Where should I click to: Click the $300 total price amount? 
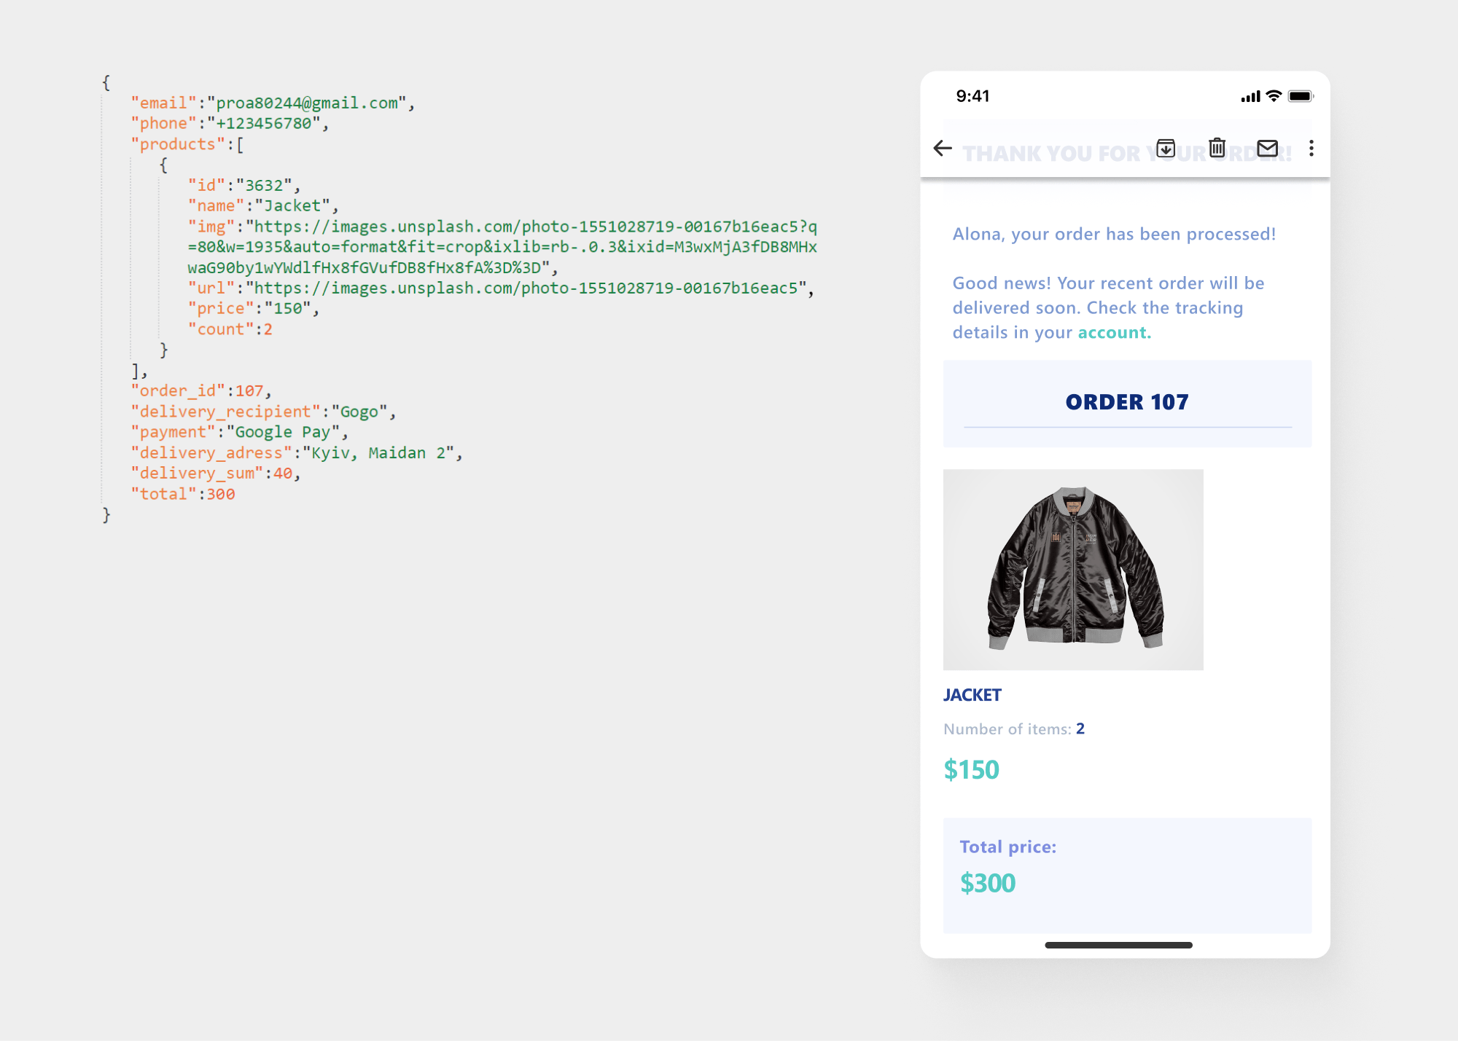[988, 883]
